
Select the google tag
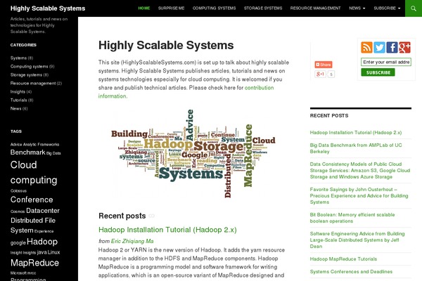(18, 242)
